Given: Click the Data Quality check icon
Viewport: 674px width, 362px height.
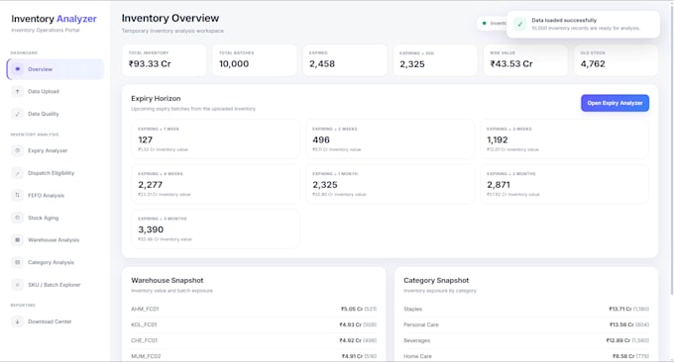Looking at the screenshot, I should pyautogui.click(x=17, y=114).
